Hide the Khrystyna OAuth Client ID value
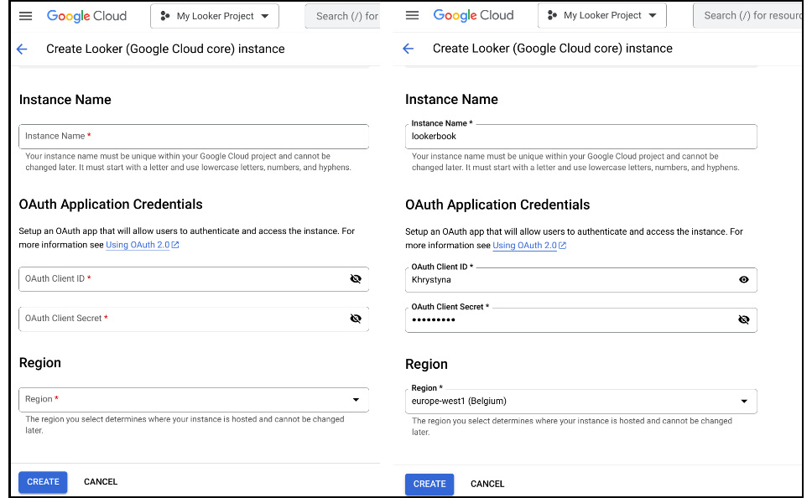Image resolution: width=812 pixels, height=498 pixels. (x=744, y=279)
